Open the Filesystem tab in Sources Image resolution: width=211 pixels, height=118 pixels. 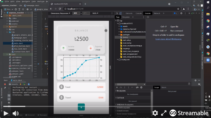(x=126, y=17)
